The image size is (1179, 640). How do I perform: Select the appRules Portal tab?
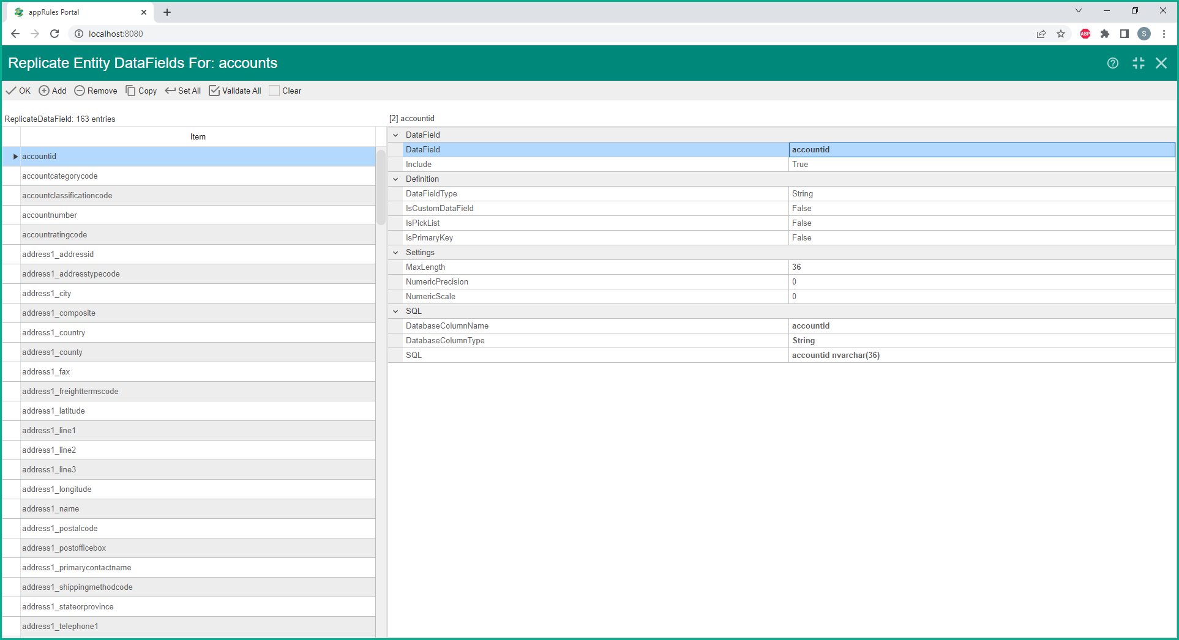click(80, 12)
